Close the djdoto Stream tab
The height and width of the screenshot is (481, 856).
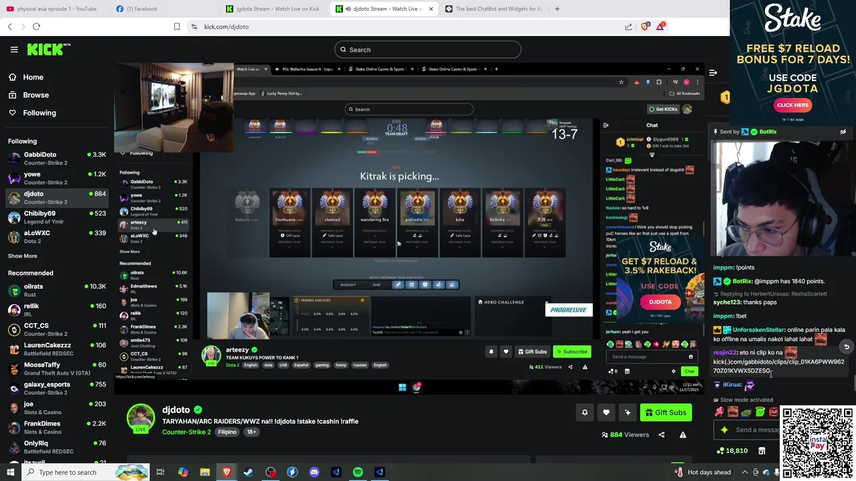tap(431, 9)
